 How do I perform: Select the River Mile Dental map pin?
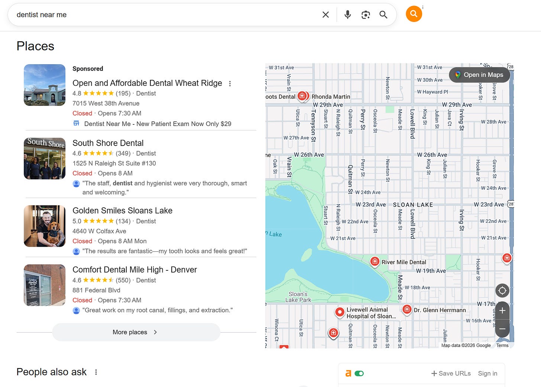[x=375, y=261]
